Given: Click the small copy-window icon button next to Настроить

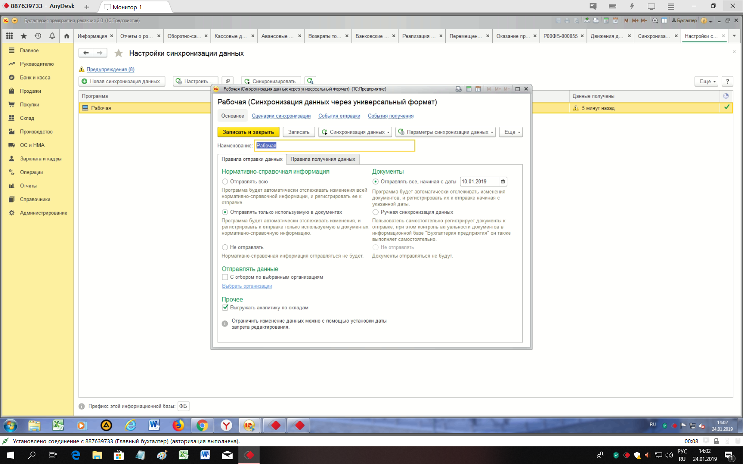Looking at the screenshot, I should pos(227,81).
